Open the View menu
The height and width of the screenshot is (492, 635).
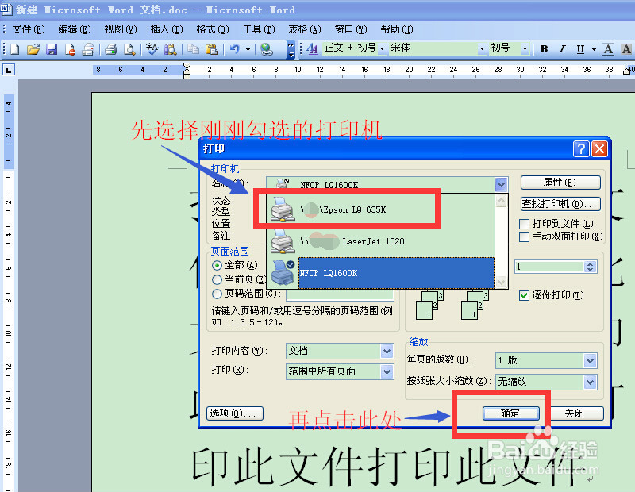[121, 29]
